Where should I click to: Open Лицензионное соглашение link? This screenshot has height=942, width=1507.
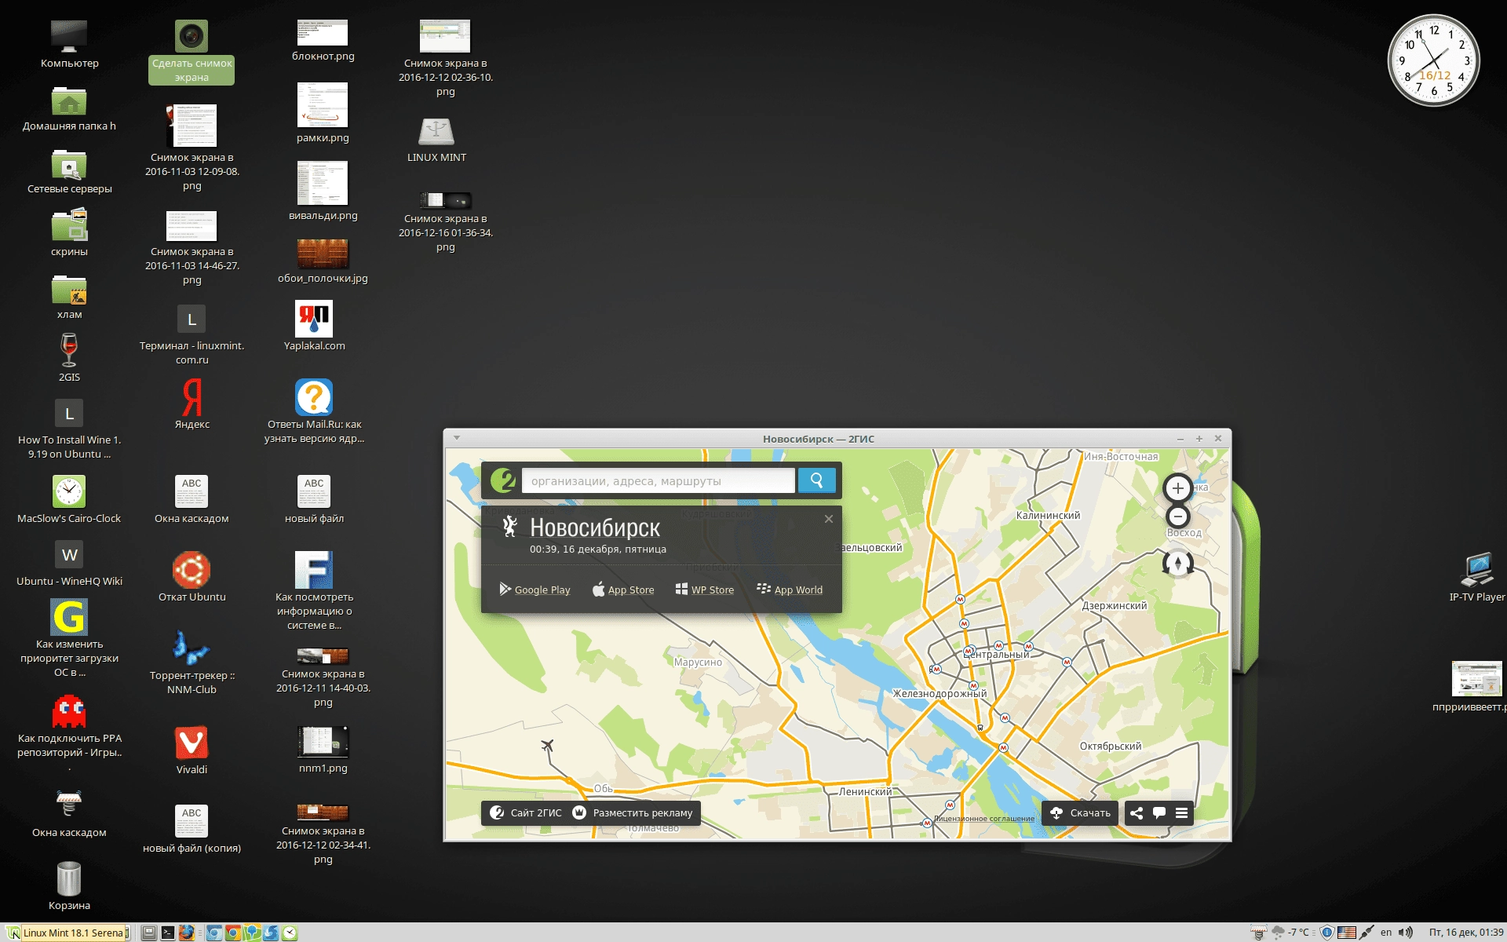pos(984,819)
